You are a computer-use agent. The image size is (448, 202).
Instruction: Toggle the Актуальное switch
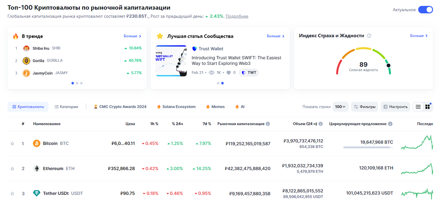coord(425,10)
